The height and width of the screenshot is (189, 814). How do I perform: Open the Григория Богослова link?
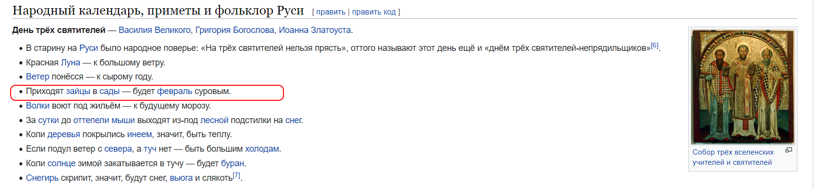tap(235, 30)
